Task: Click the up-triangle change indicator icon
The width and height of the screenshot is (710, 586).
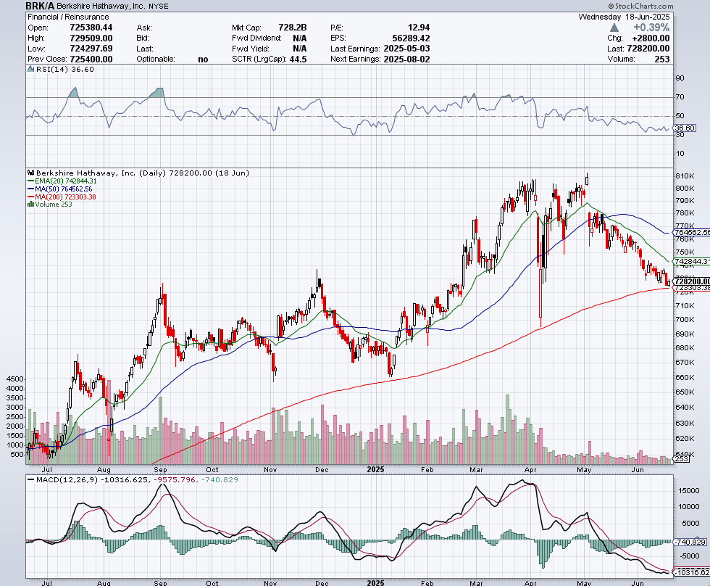Action: 614,28
